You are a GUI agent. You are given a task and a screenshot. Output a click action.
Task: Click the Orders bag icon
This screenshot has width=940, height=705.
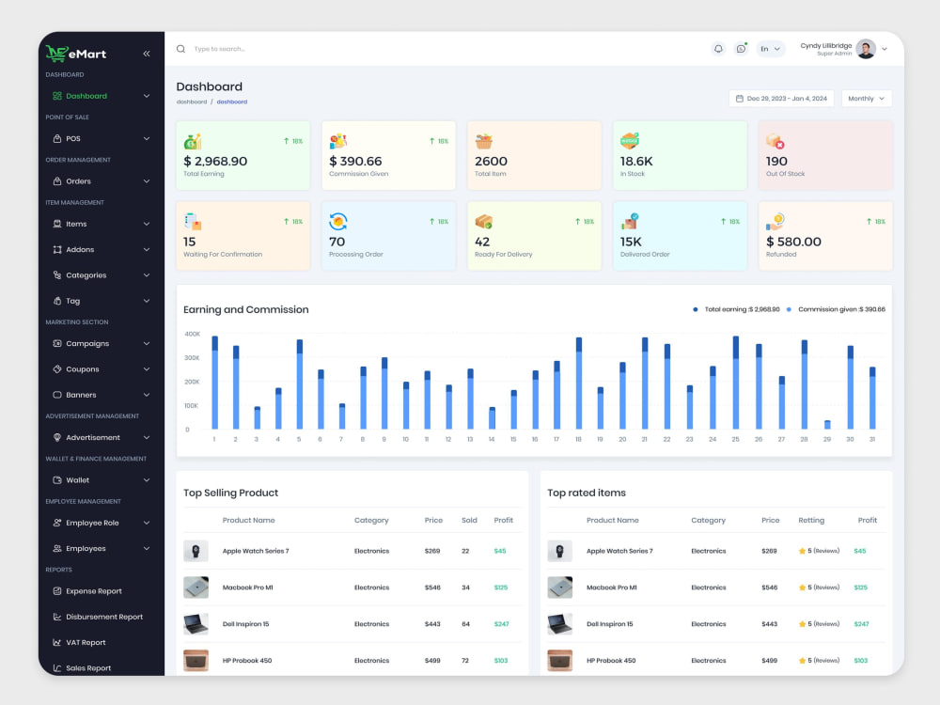coord(57,181)
